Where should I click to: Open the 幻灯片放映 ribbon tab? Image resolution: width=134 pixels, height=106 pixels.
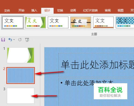tap(90, 10)
